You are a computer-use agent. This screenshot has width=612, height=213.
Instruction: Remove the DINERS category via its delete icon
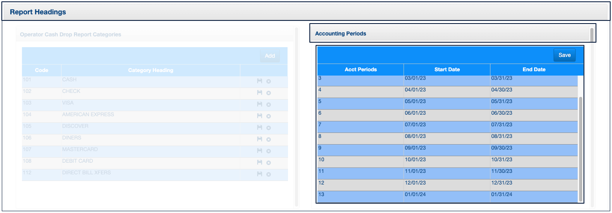[268, 139]
